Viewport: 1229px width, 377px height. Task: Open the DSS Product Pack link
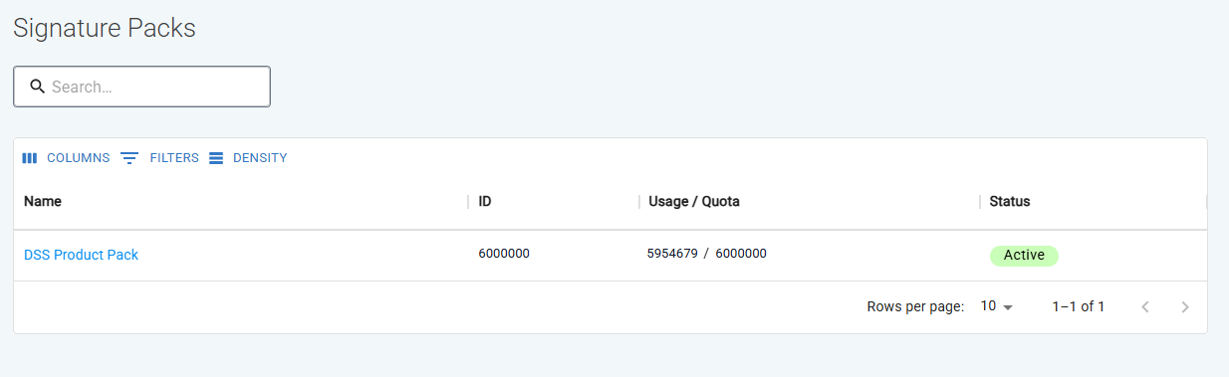pos(81,255)
